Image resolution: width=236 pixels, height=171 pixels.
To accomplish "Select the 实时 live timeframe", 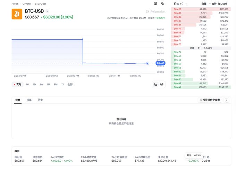I will (x=18, y=84).
